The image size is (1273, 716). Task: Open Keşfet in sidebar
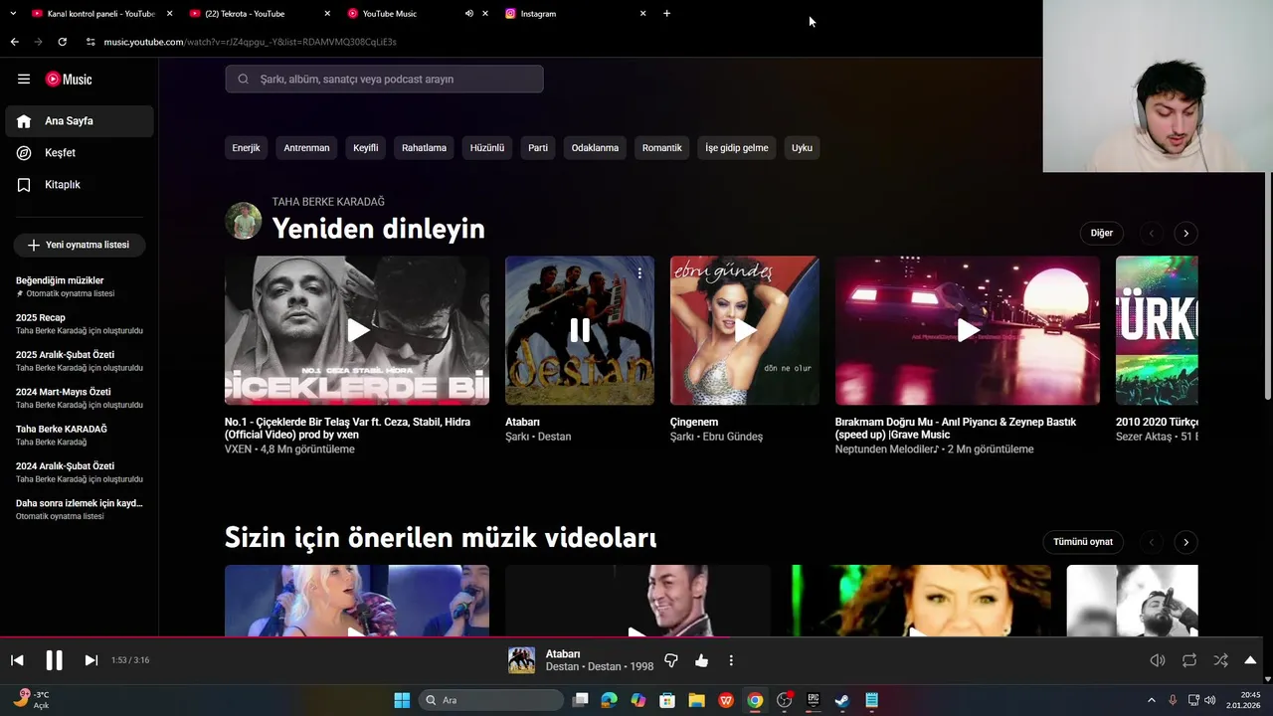point(80,152)
